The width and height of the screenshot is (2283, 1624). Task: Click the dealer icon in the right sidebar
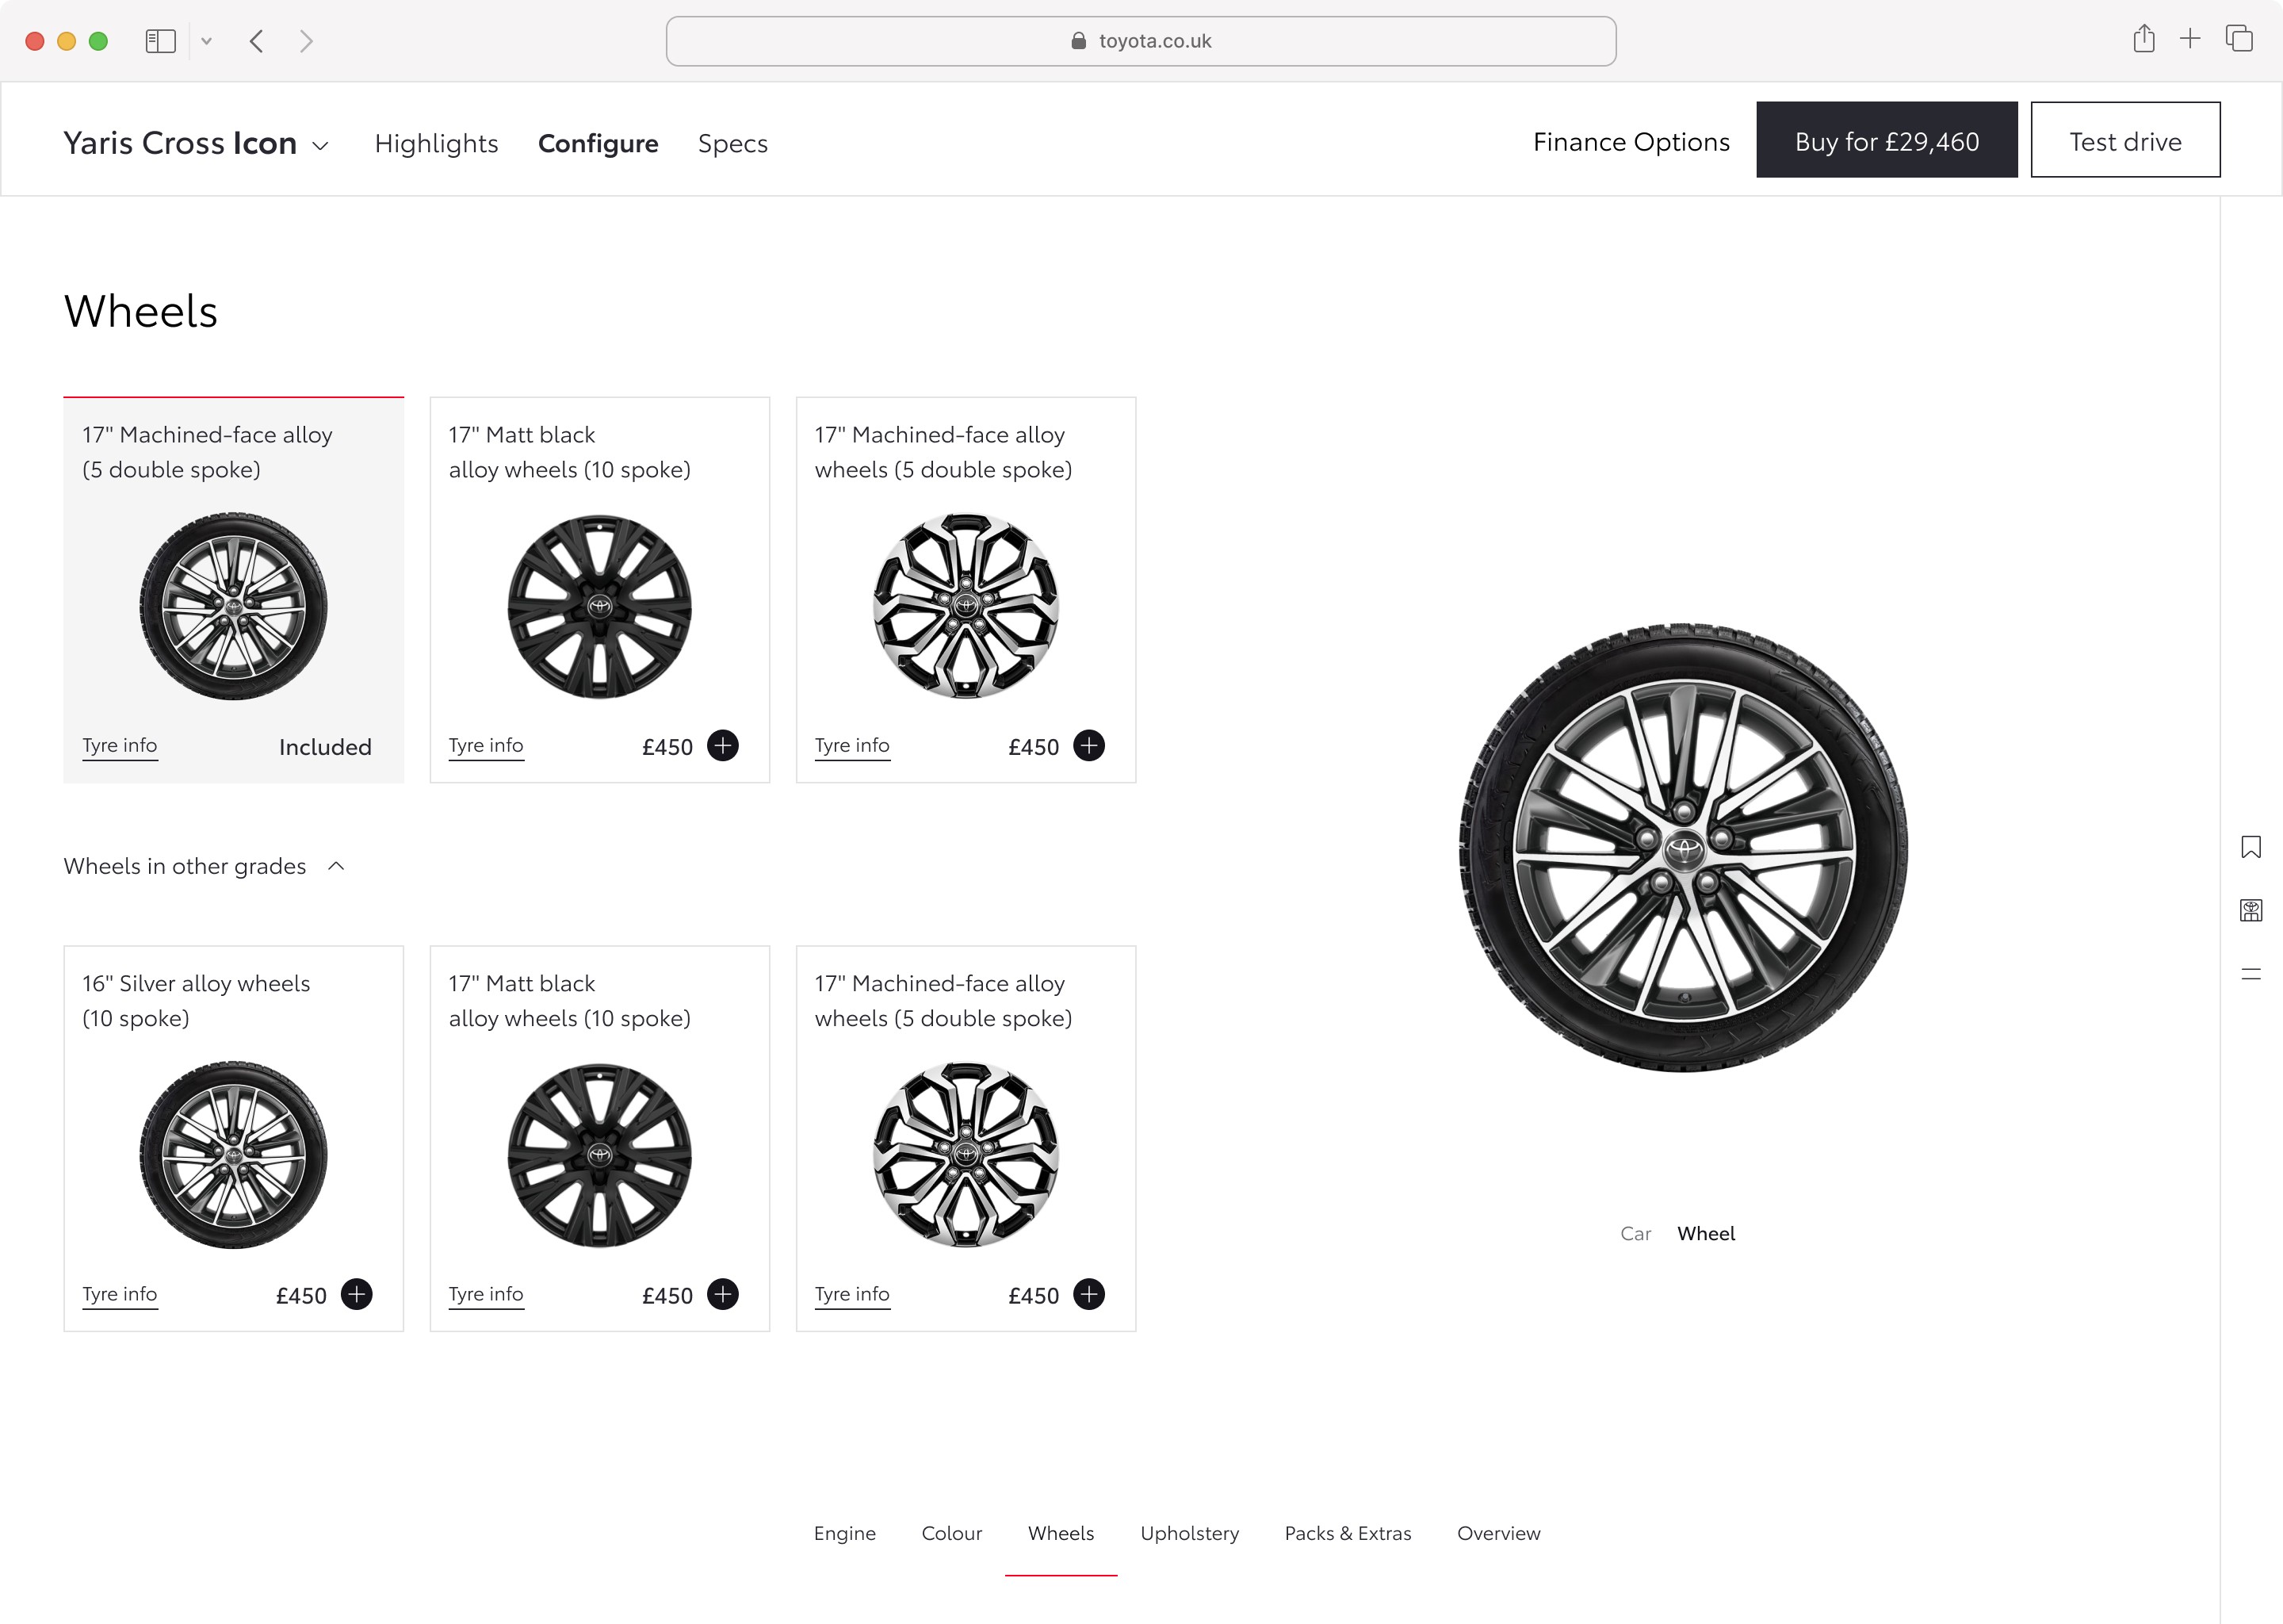click(x=2250, y=910)
